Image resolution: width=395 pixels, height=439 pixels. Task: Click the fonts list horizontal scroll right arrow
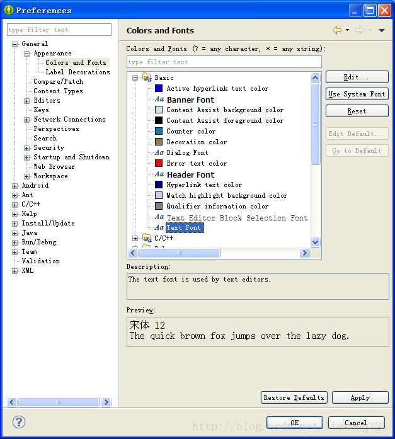[304, 253]
